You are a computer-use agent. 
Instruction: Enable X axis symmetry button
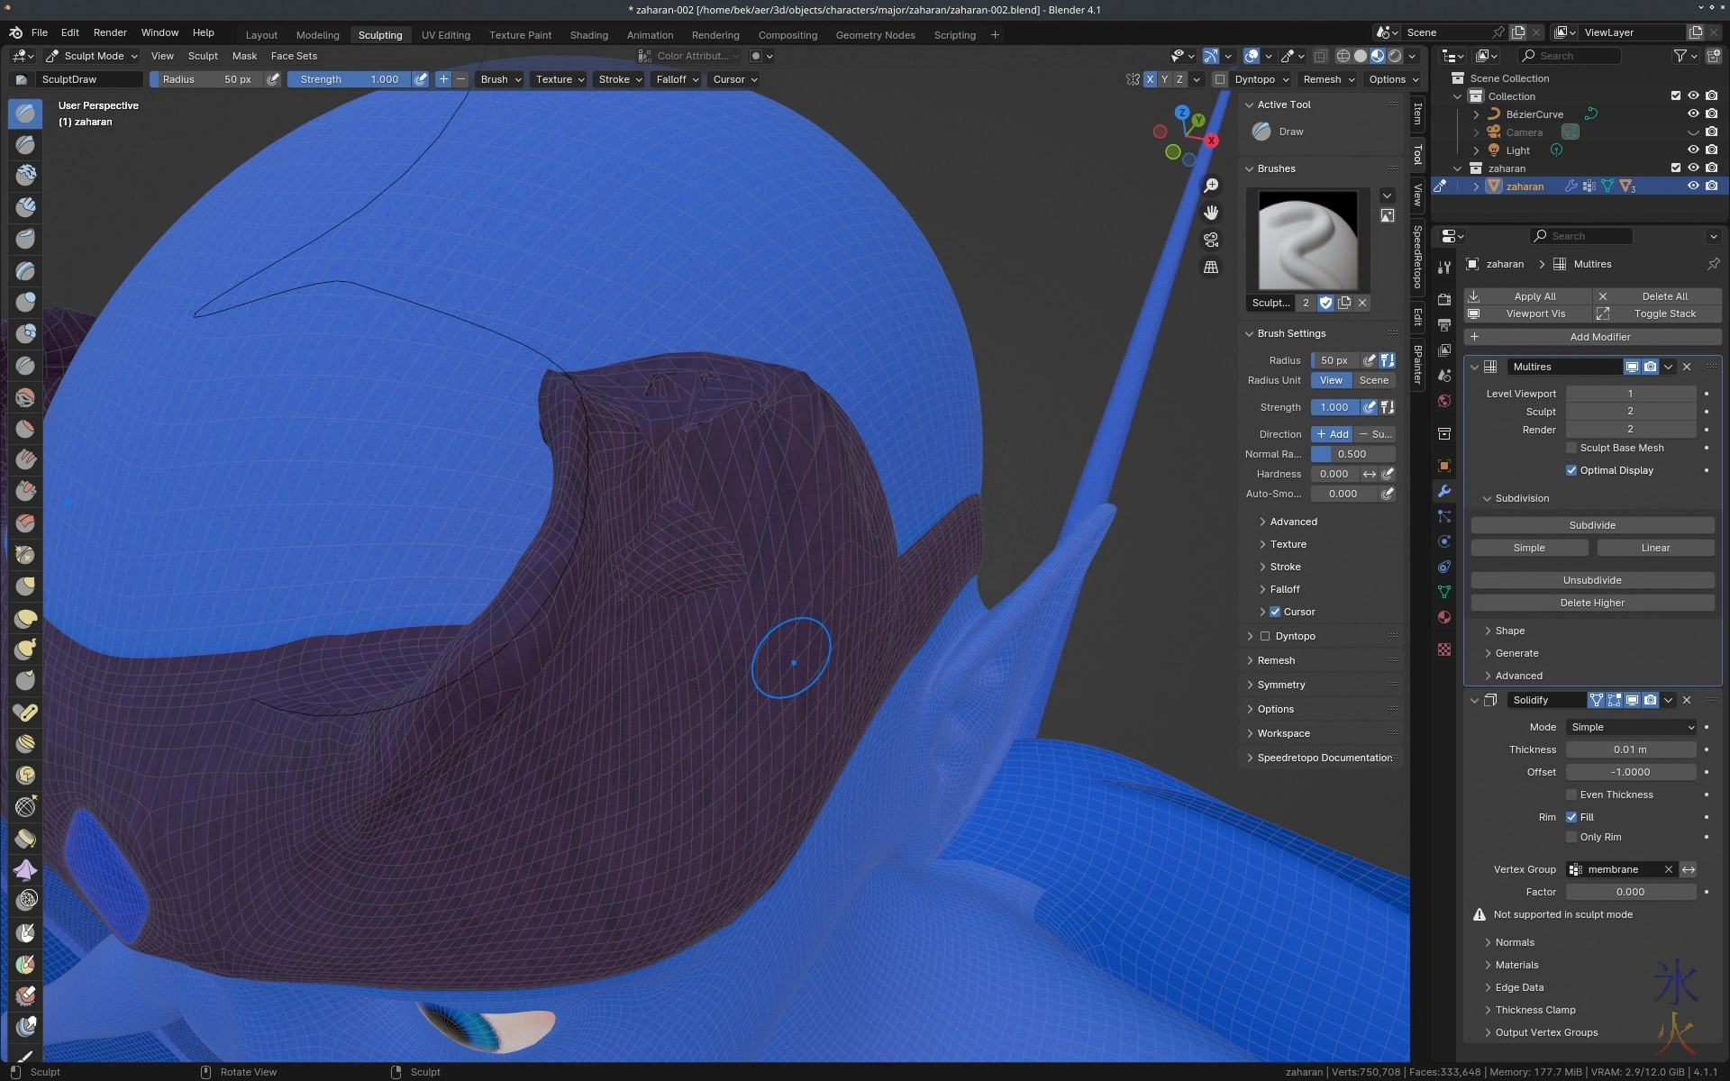[1150, 79]
